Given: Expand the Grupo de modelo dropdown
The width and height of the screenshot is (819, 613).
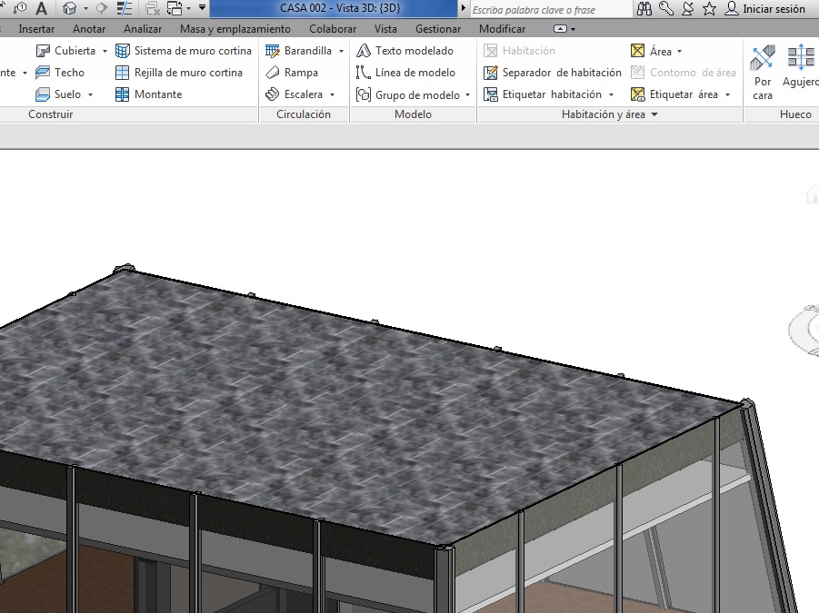Looking at the screenshot, I should coord(468,95).
